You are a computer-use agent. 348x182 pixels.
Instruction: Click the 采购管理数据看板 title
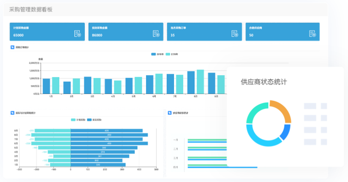[x=31, y=10]
